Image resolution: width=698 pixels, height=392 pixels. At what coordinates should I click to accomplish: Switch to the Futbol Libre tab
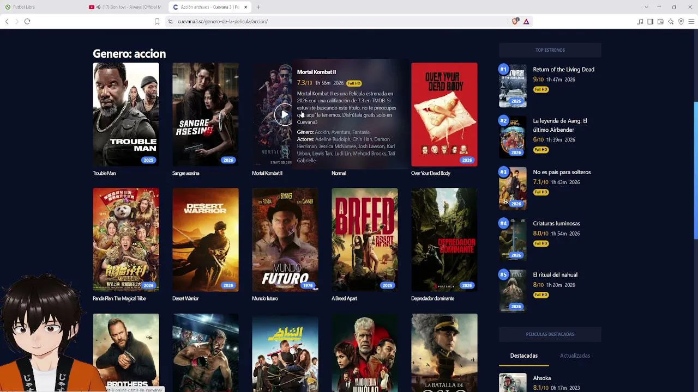(x=43, y=7)
